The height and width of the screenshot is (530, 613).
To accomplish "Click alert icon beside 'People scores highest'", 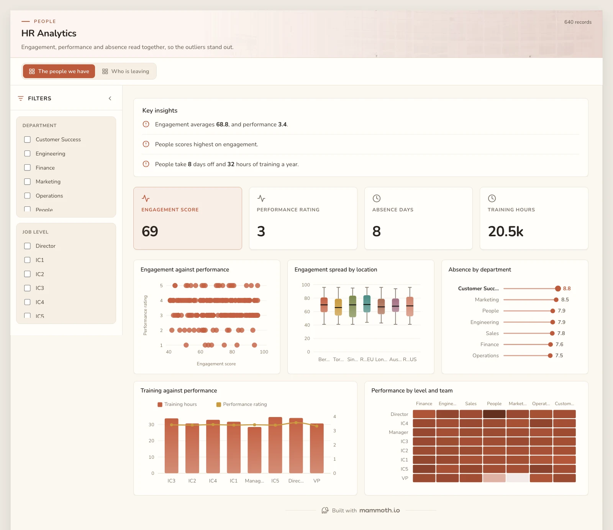I will tap(146, 144).
